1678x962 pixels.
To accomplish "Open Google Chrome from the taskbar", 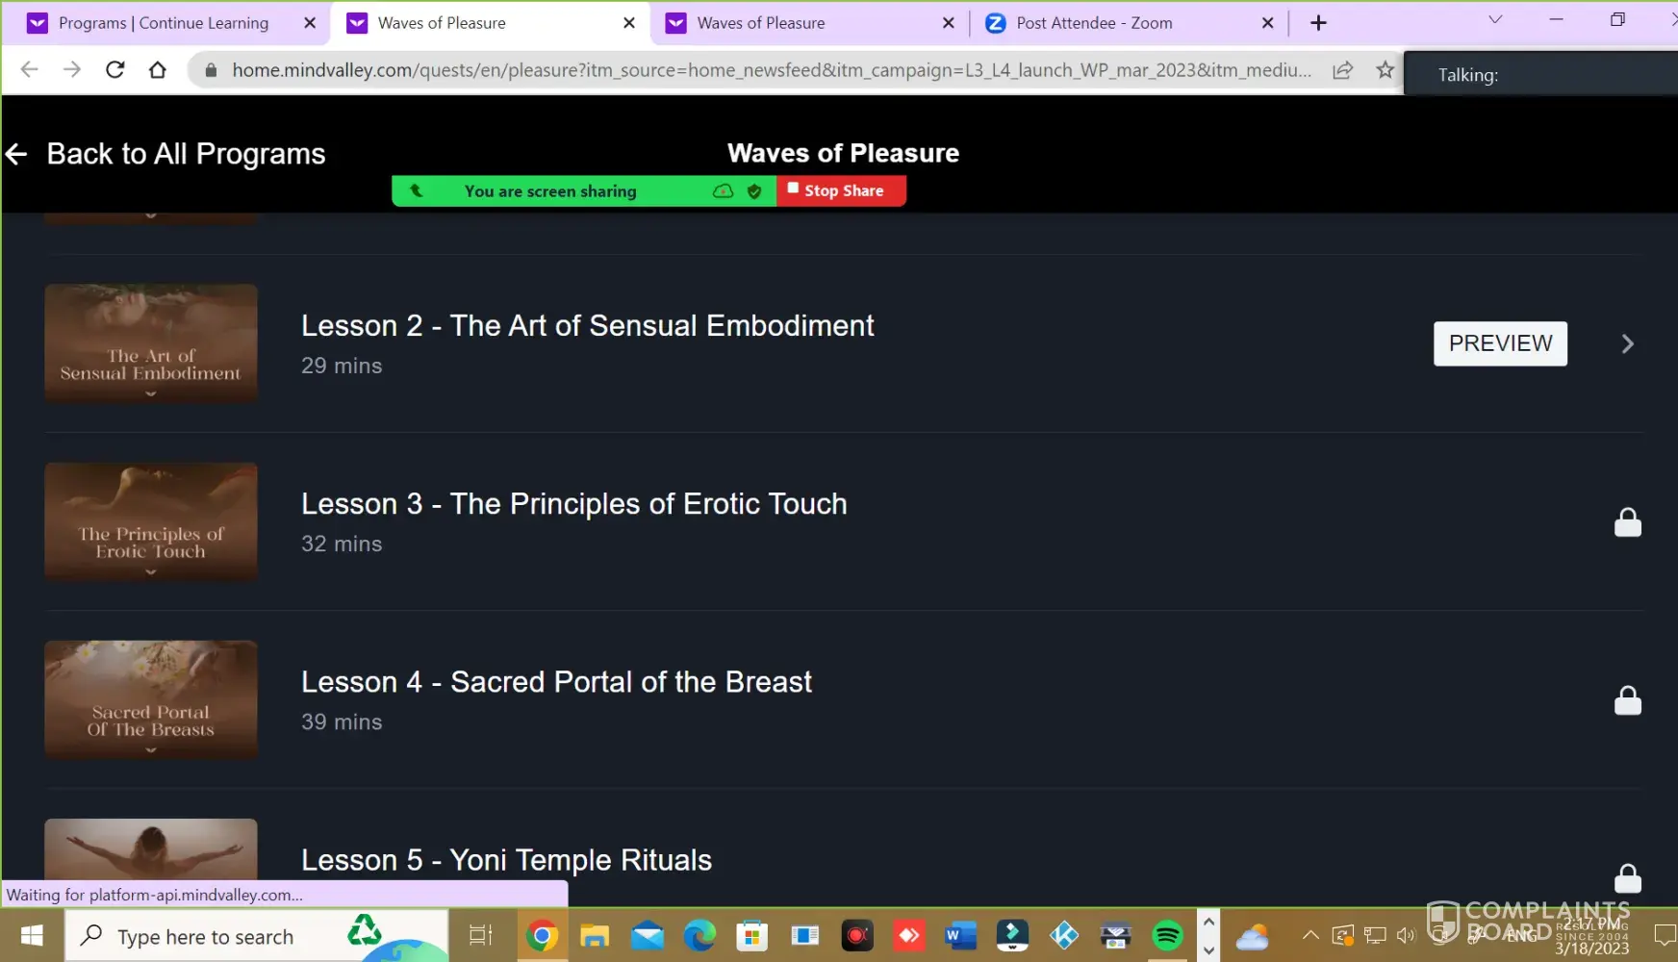I will coord(542,935).
